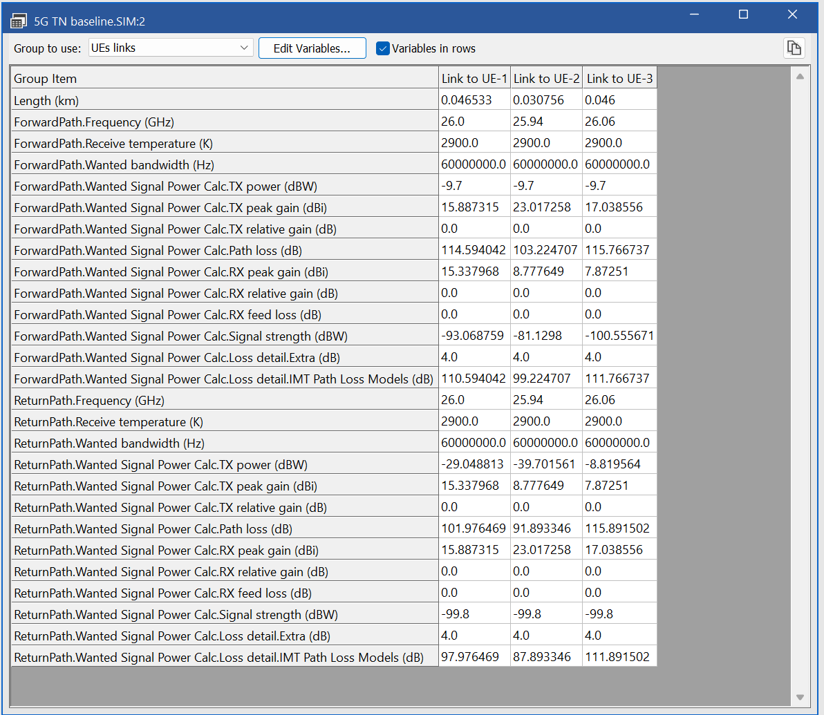This screenshot has width=824, height=715.
Task: Select ForwardPath TX power (dBW) row label
Action: click(x=225, y=187)
